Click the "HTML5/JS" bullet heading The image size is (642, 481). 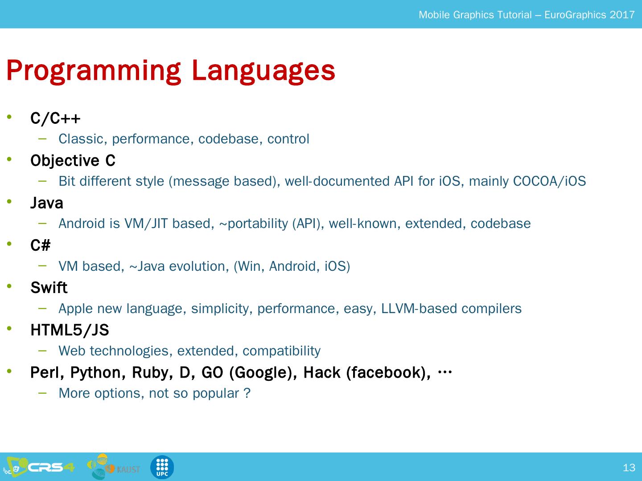(x=70, y=330)
